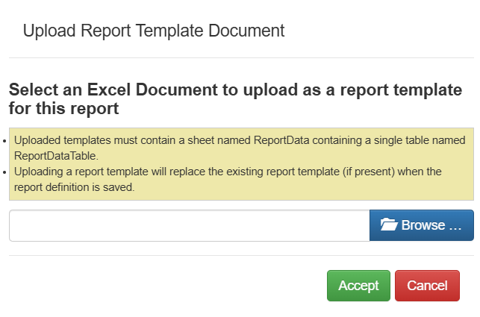Click the red Cancel button
The image size is (480, 317).
[x=427, y=286]
